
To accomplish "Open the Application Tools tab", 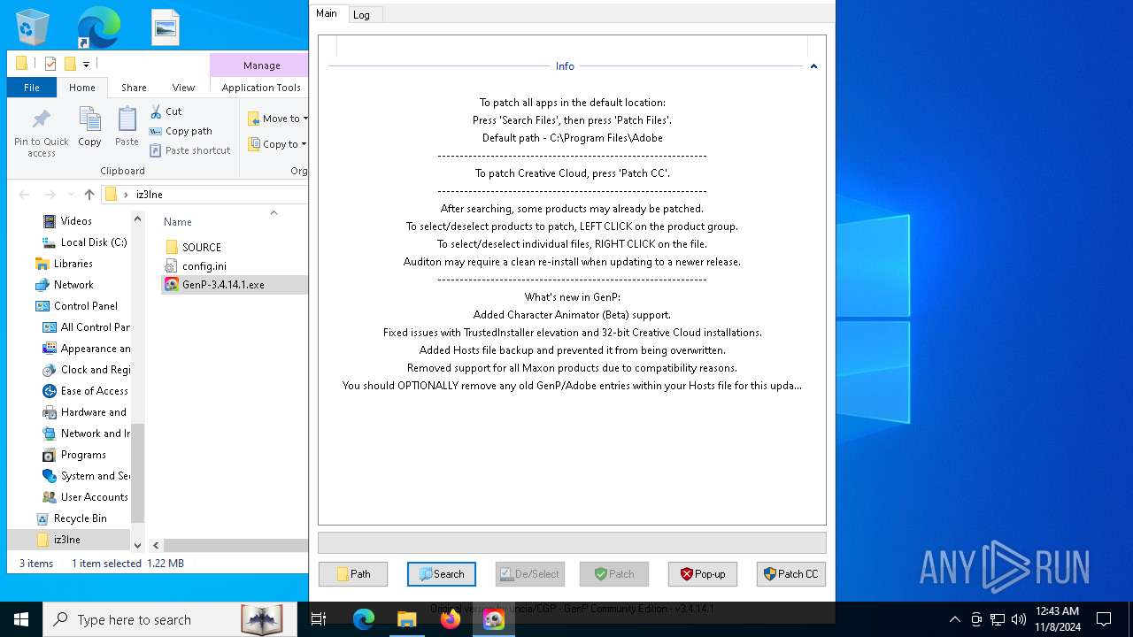I will click(x=261, y=88).
